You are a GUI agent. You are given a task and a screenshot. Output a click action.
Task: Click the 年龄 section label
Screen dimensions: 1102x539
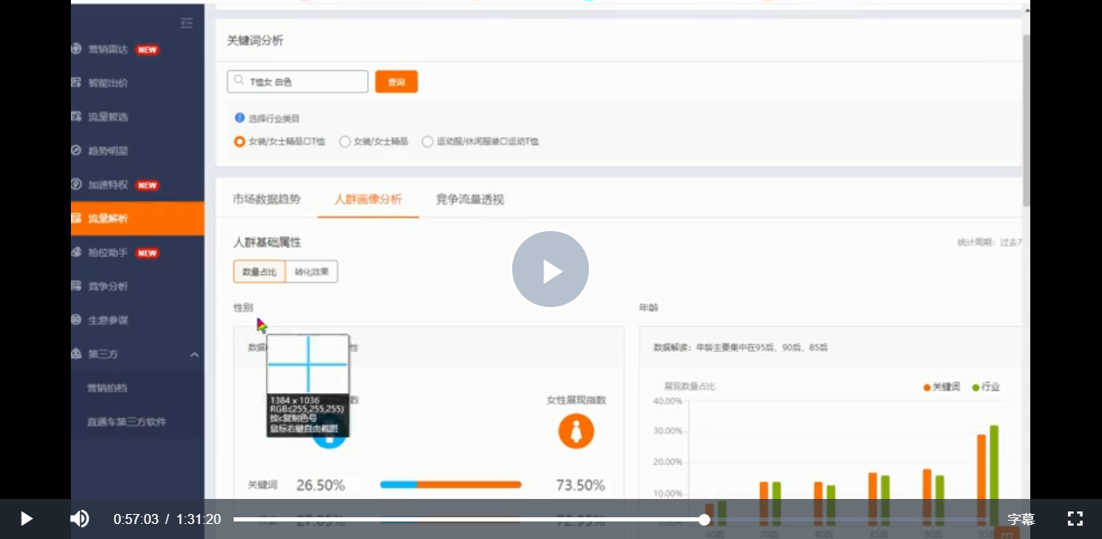[x=649, y=308]
